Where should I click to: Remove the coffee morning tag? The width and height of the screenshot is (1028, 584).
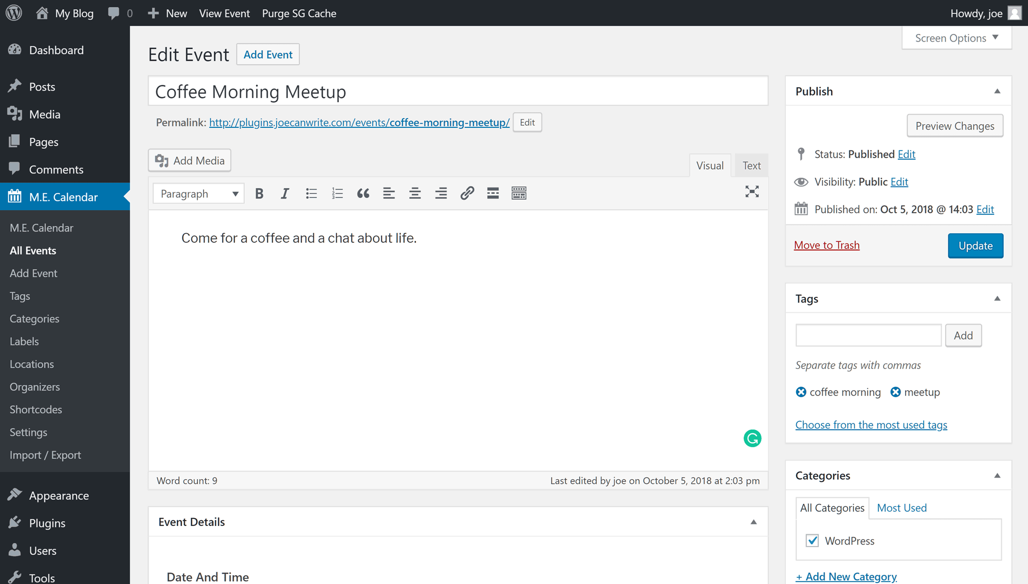point(801,392)
